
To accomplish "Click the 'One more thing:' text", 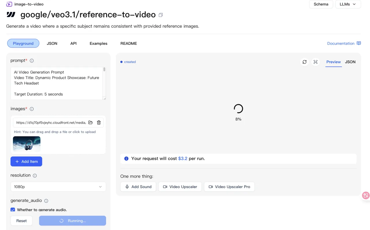I will [x=137, y=176].
